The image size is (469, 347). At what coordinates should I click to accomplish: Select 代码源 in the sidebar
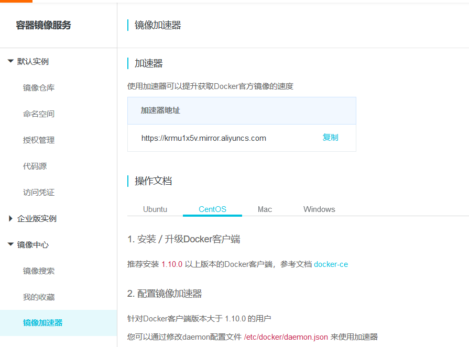click(x=35, y=166)
